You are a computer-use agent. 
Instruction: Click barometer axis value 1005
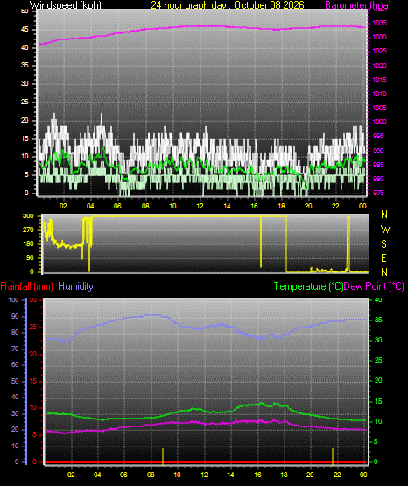pyautogui.click(x=379, y=108)
